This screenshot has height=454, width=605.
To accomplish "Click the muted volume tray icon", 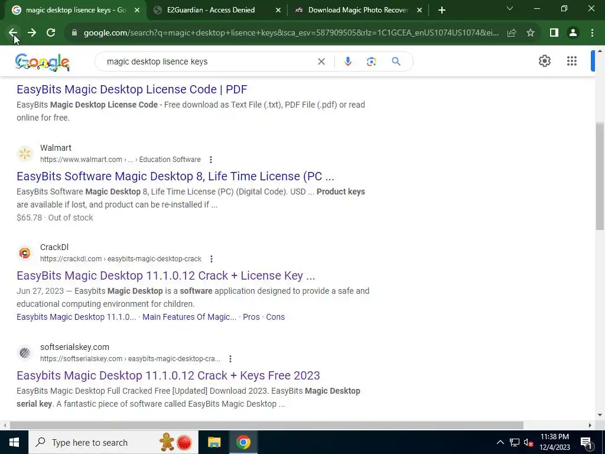I will tap(528, 442).
